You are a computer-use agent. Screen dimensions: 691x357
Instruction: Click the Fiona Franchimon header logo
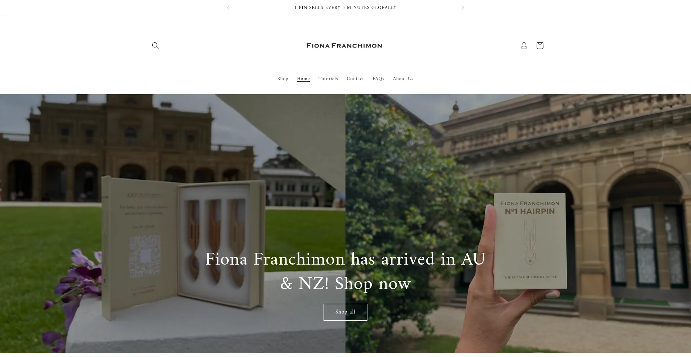tap(344, 46)
